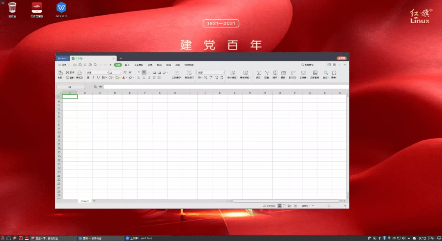442x241 pixels.
Task: Click the decrease font size icon
Action: pyautogui.click(x=130, y=72)
